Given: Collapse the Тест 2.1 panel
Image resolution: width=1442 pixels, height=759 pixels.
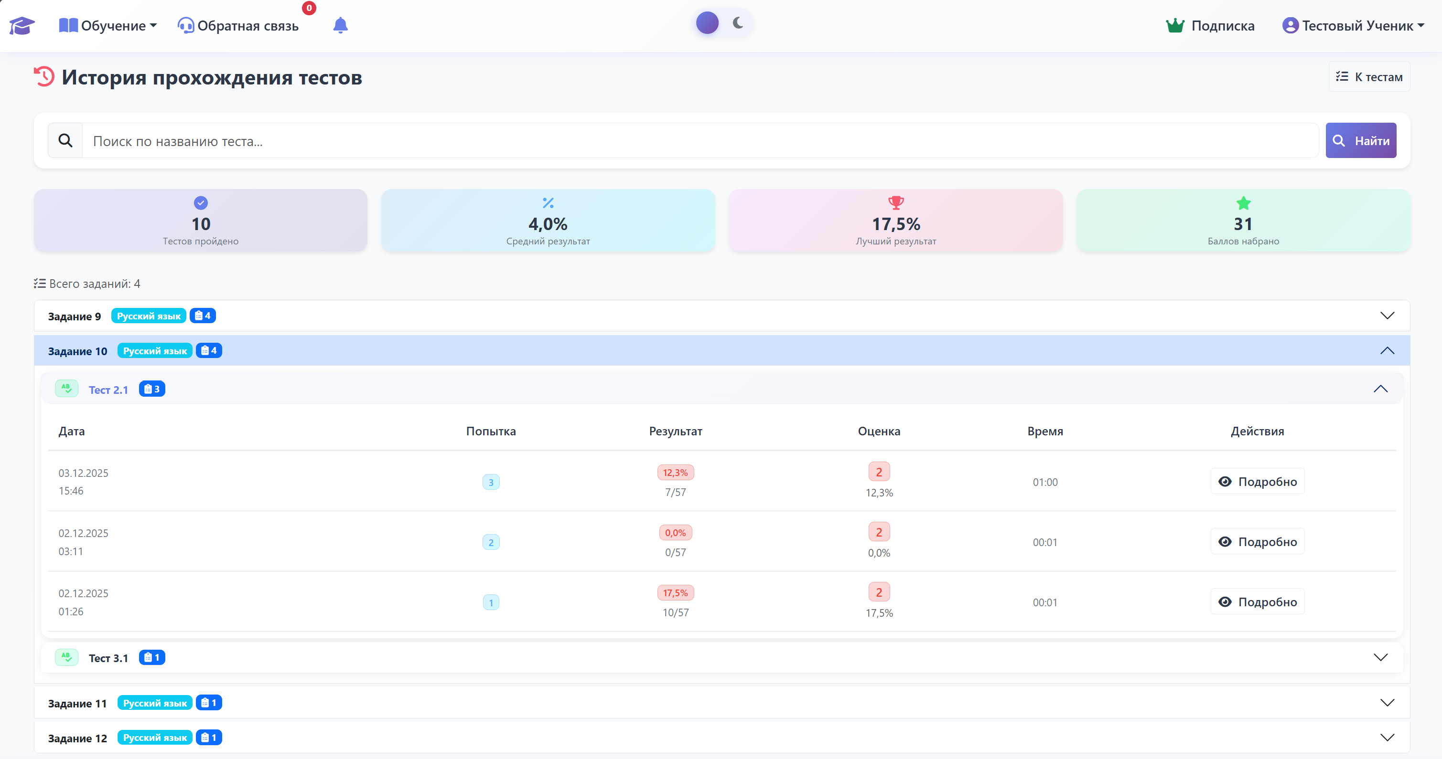Looking at the screenshot, I should tap(721, 389).
